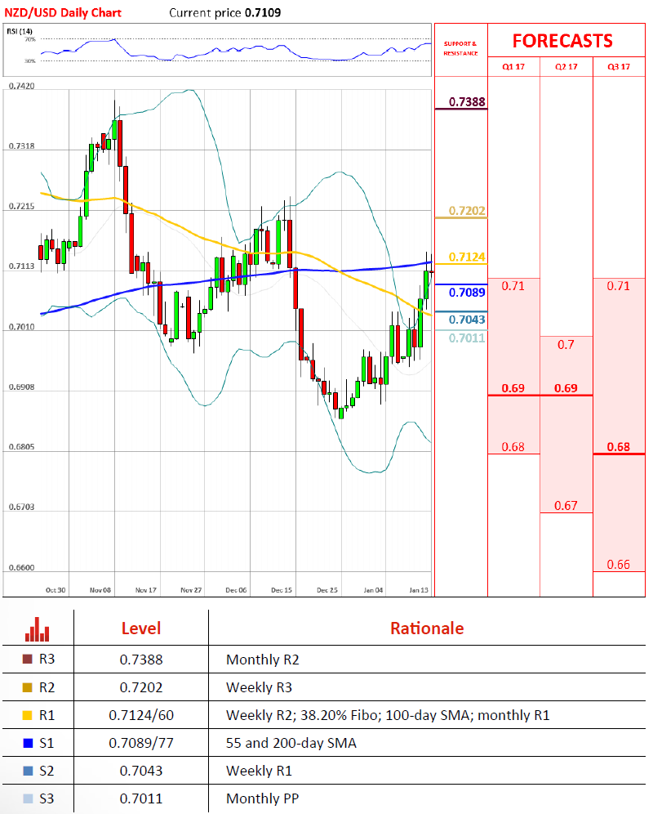Click the 30% RSI level label
Screen dimensions: 653x814
pyautogui.click(x=30, y=61)
